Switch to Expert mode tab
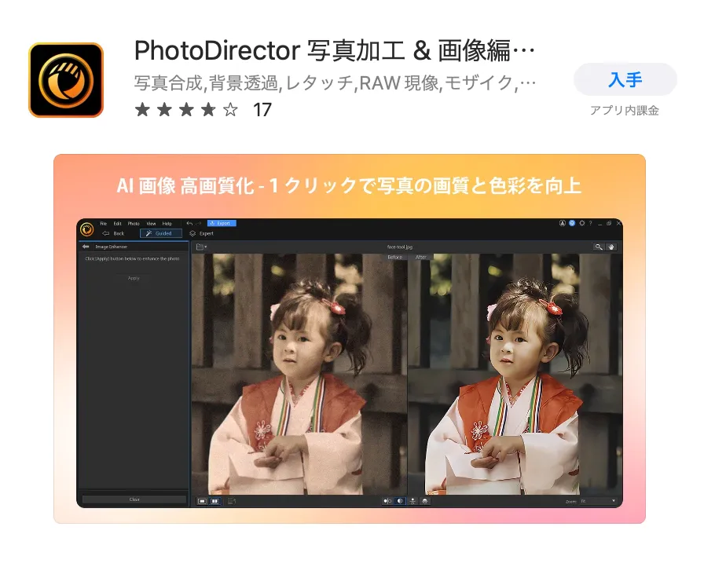 (202, 233)
